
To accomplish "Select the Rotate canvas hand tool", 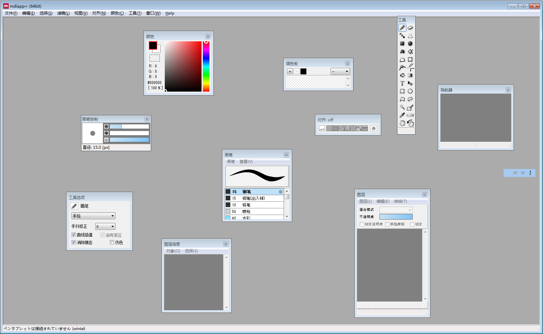I will coord(410,123).
